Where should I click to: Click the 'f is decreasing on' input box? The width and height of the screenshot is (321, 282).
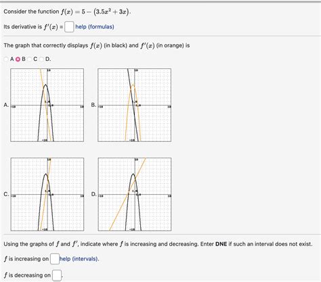[57, 275]
